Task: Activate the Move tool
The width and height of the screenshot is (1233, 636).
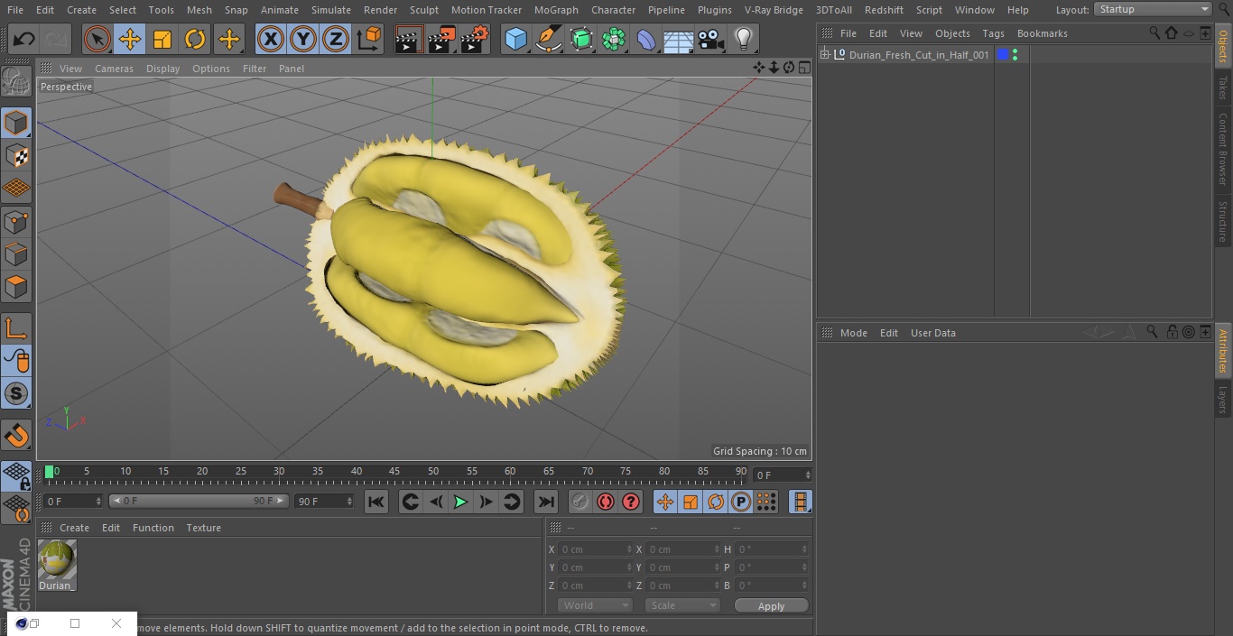Action: (129, 39)
